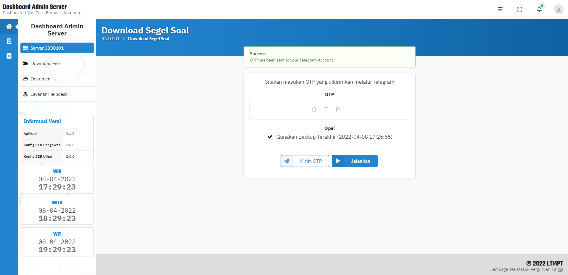Image resolution: width=568 pixels, height=275 pixels.
Task: Uncheck Gunakan Backup Terakhir checkbox
Action: [270, 137]
